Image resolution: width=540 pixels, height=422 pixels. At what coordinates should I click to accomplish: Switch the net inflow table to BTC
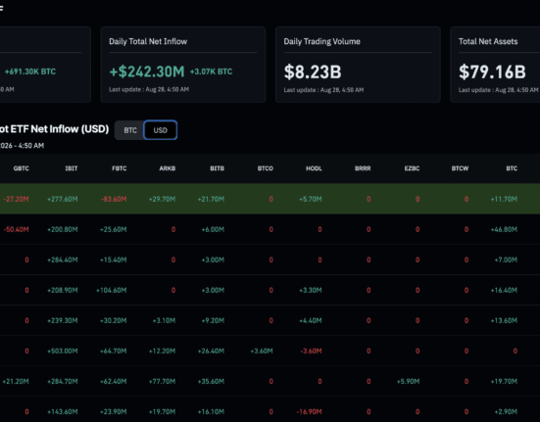coord(129,130)
